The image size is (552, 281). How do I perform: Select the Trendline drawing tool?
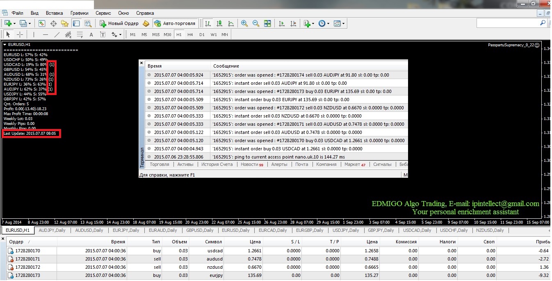57,34
